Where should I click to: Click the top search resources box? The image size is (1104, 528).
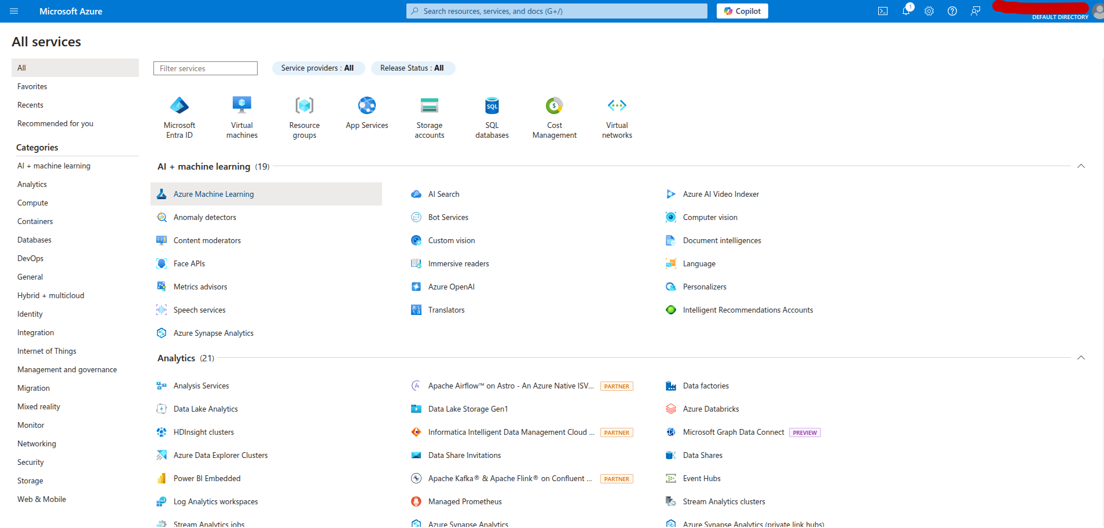click(557, 11)
